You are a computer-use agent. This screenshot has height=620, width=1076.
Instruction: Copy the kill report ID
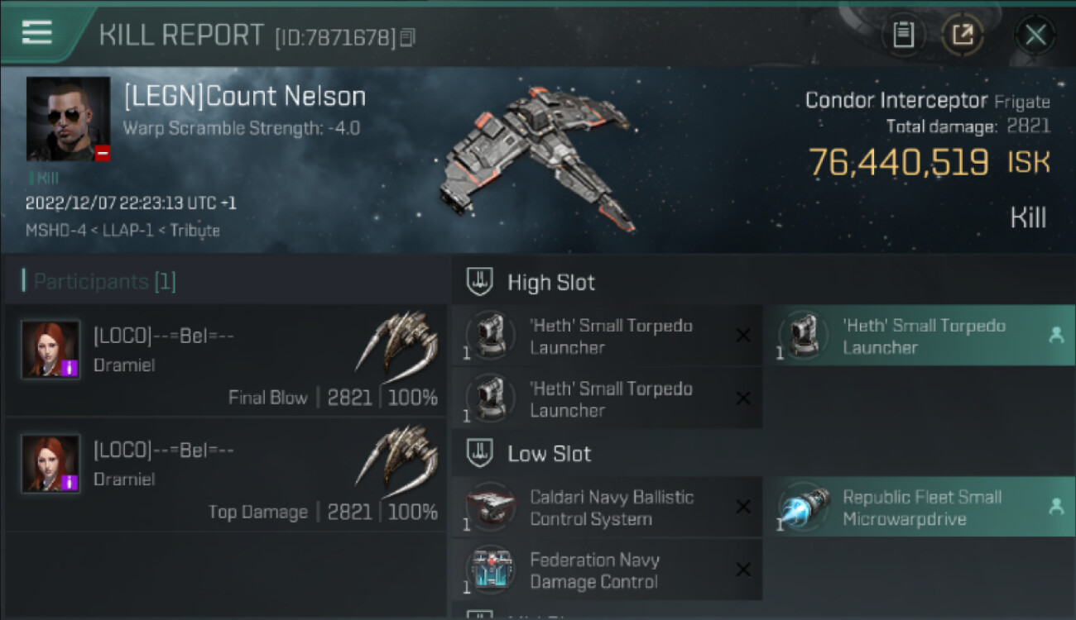[407, 37]
